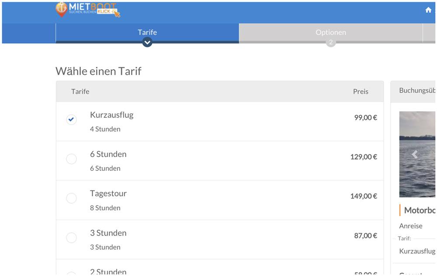Click the step 2 circle under Optionen
Screen dimensions: 437x276
(x=331, y=42)
